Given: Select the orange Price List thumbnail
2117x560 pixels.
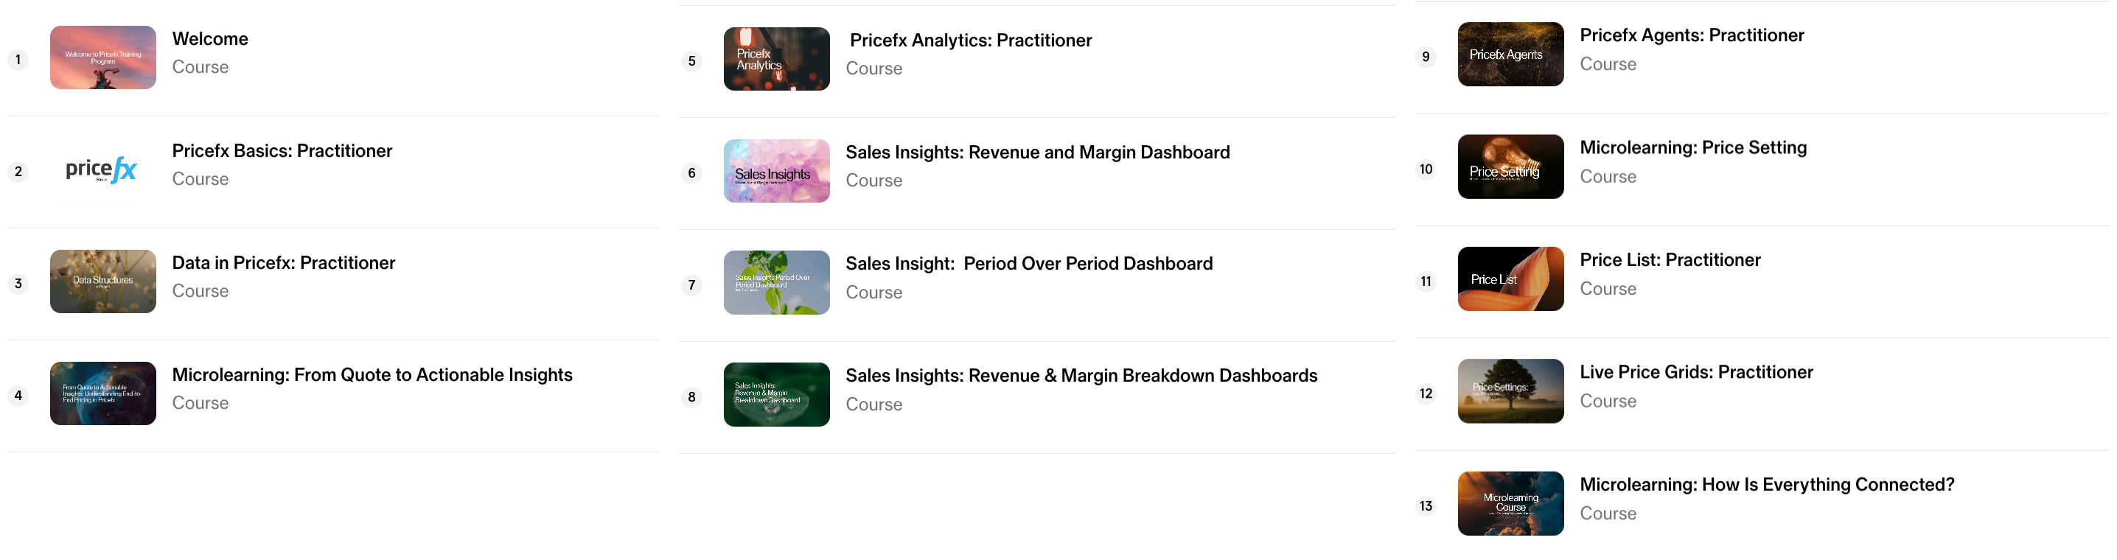Looking at the screenshot, I should click(x=1510, y=279).
